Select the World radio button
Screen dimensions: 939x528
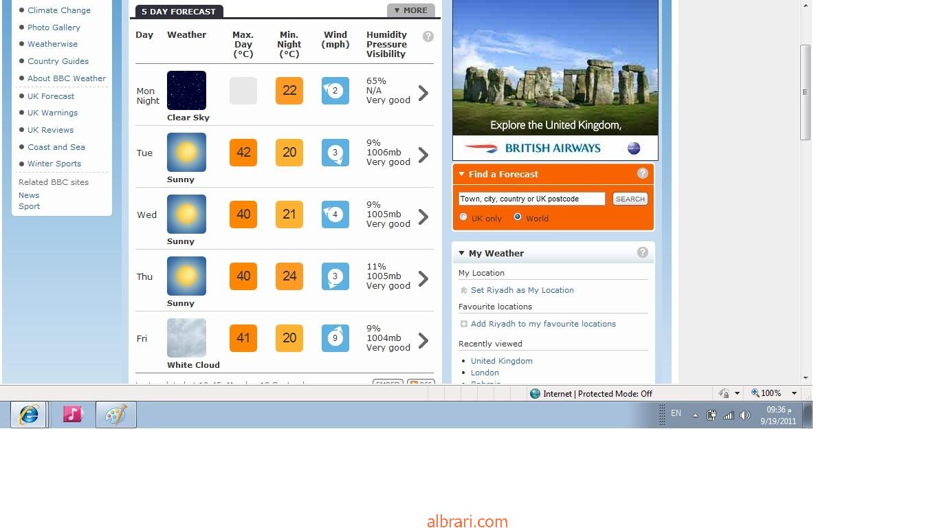(518, 217)
